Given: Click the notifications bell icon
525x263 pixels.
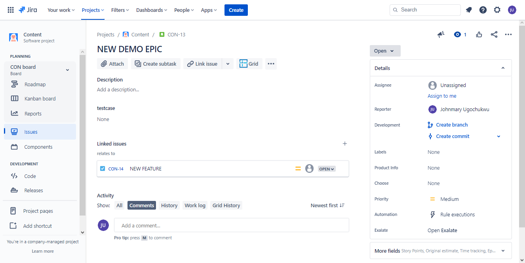Looking at the screenshot, I should click(x=469, y=9).
